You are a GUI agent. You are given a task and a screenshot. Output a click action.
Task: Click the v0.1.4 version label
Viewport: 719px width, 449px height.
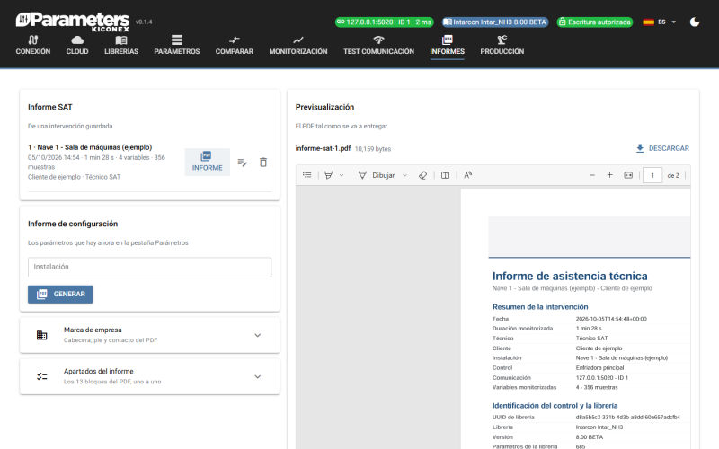[x=144, y=22]
